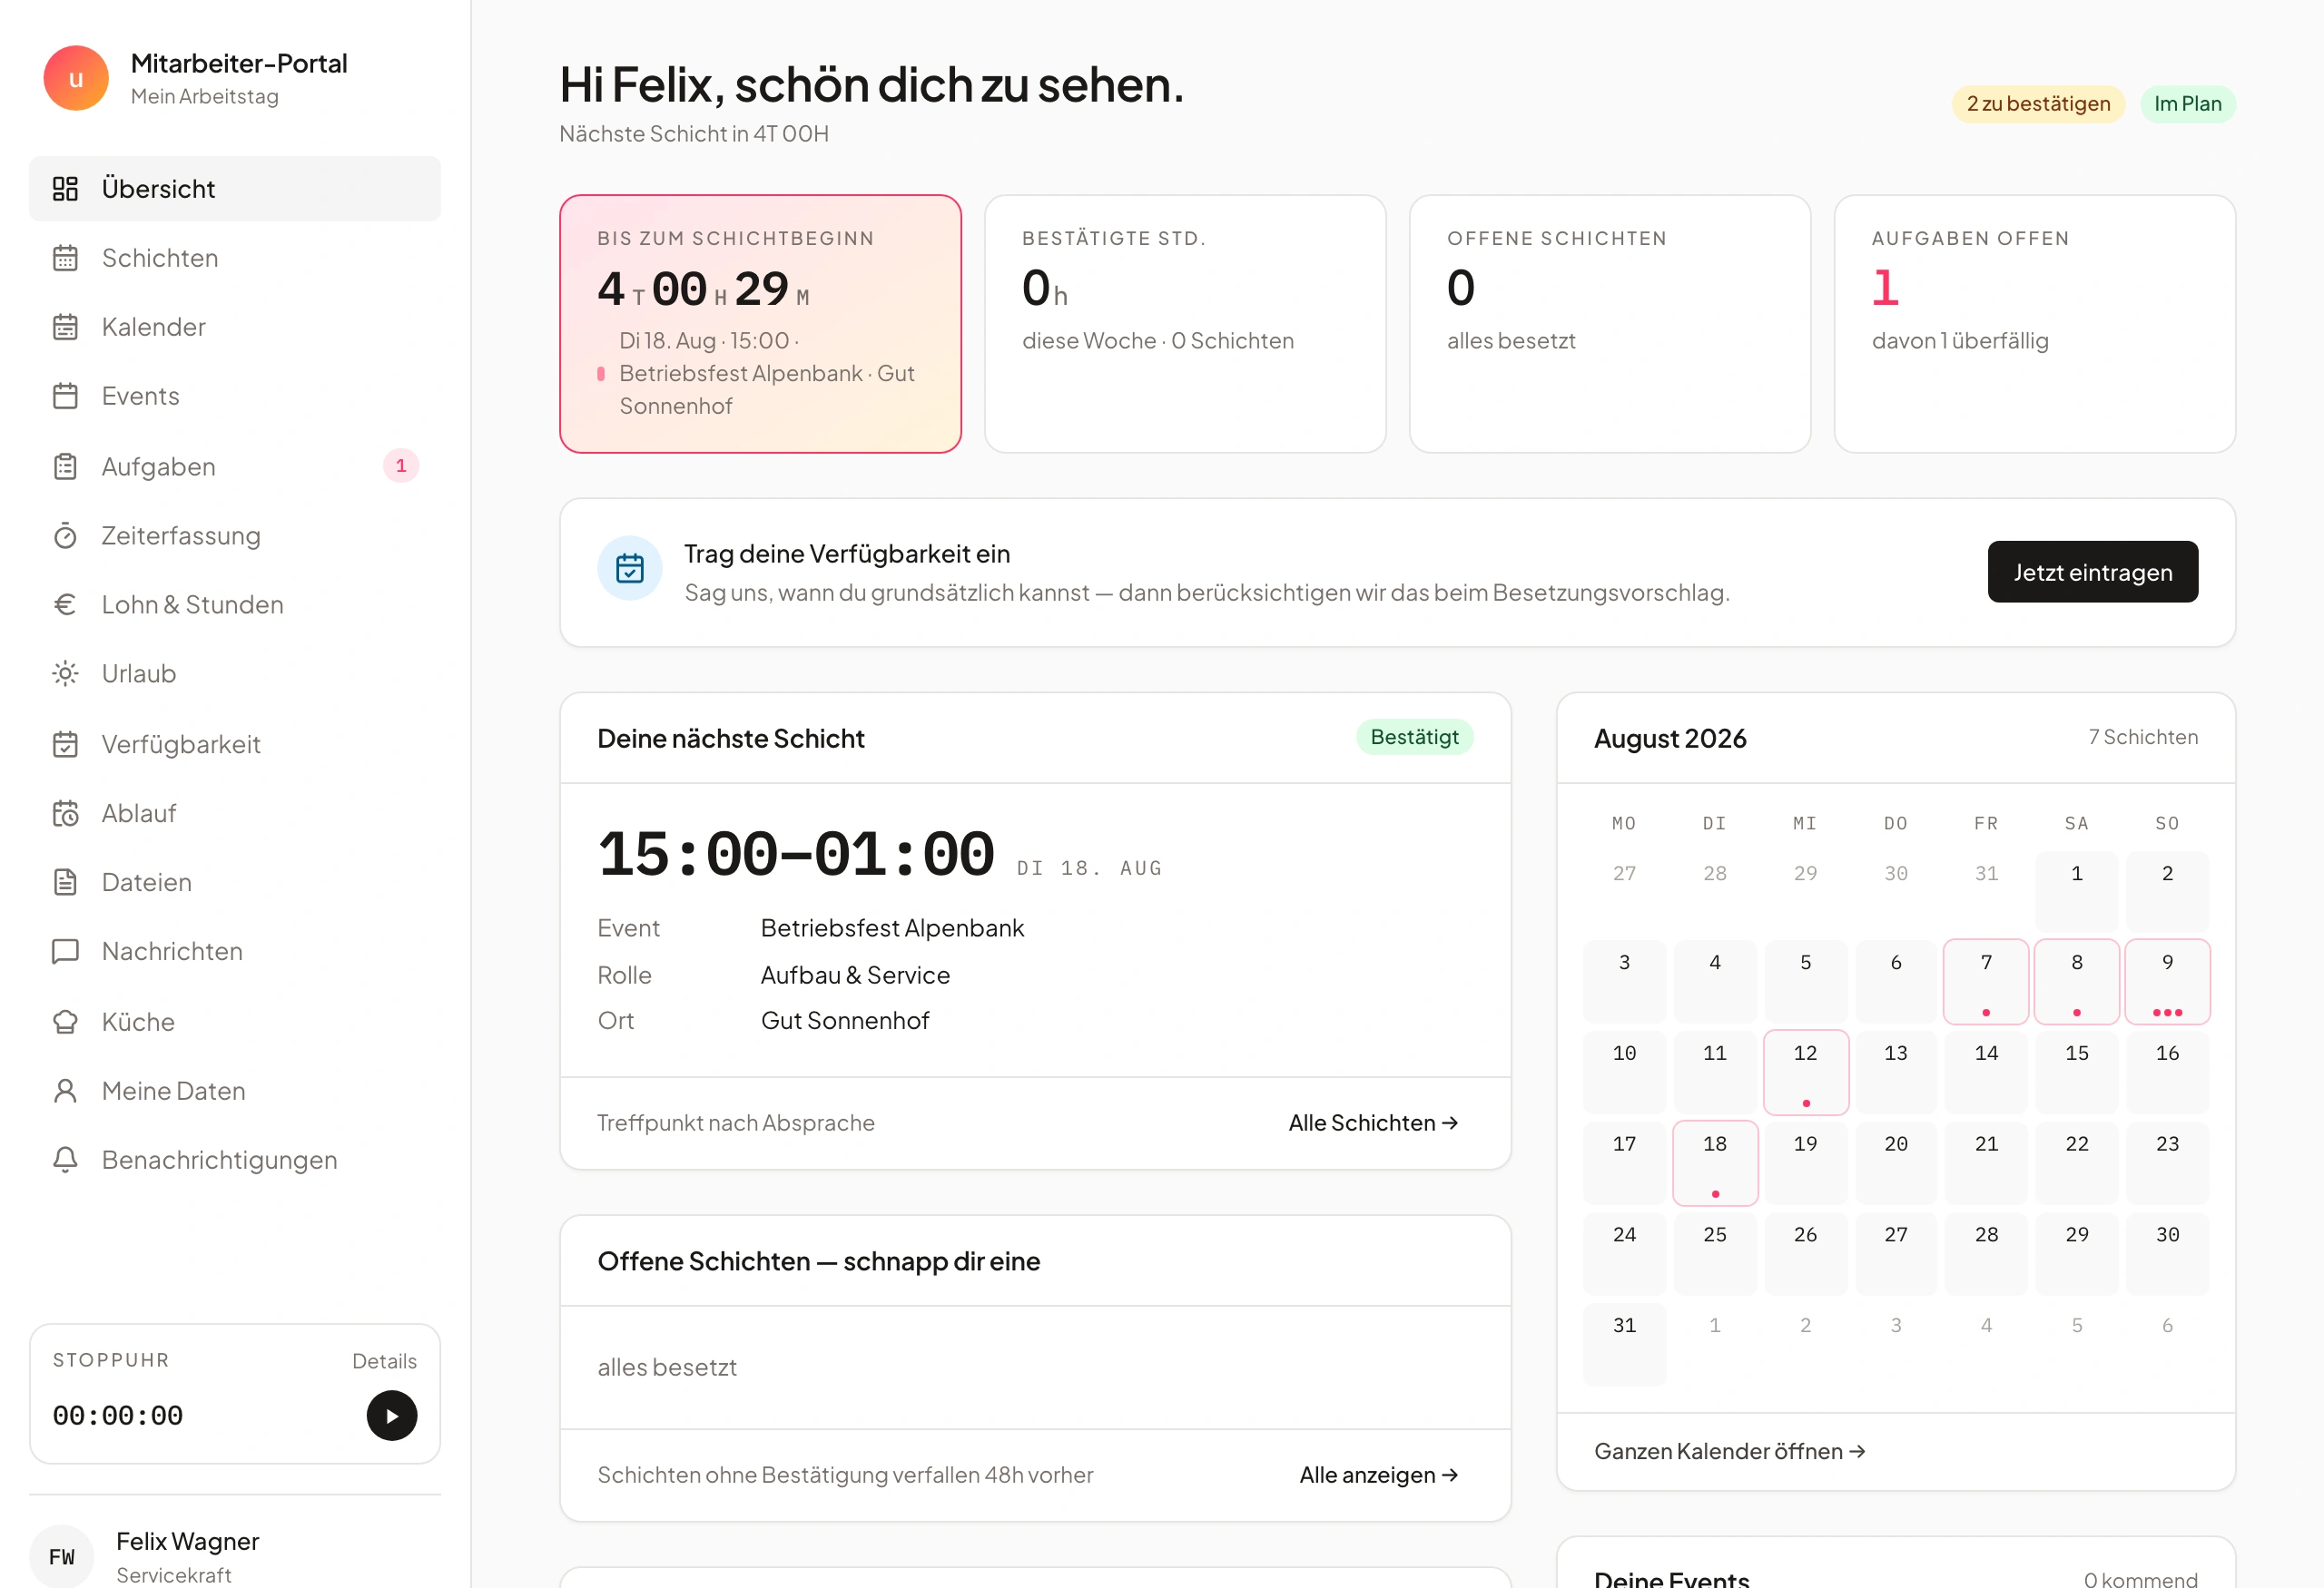Click the Alle anzeigen link
The height and width of the screenshot is (1588, 2324).
[1379, 1475]
